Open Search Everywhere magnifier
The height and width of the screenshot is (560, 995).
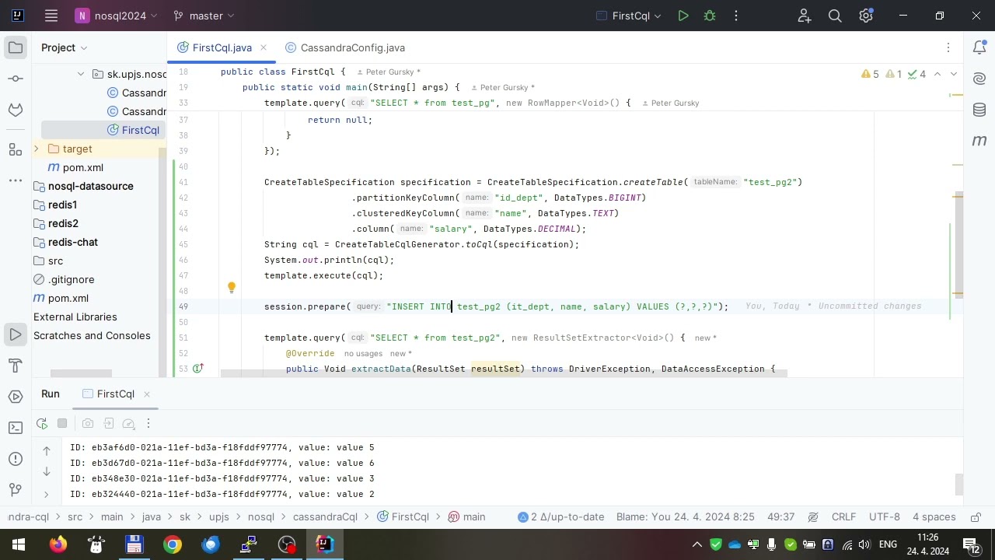tap(835, 16)
